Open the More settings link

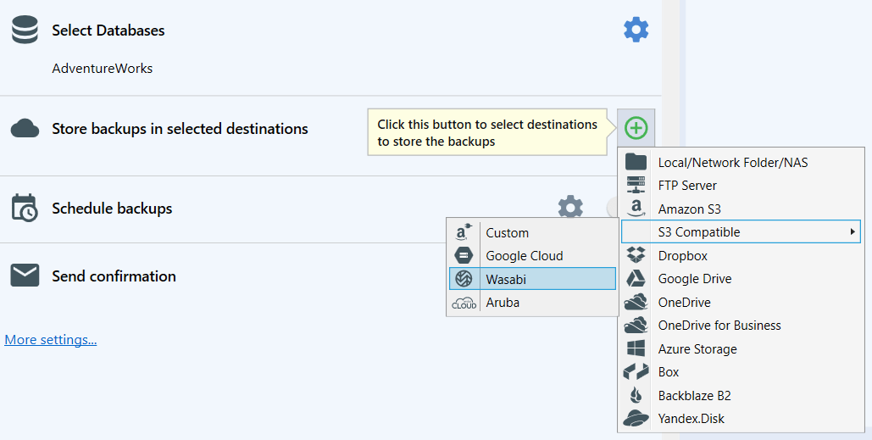pyautogui.click(x=51, y=340)
